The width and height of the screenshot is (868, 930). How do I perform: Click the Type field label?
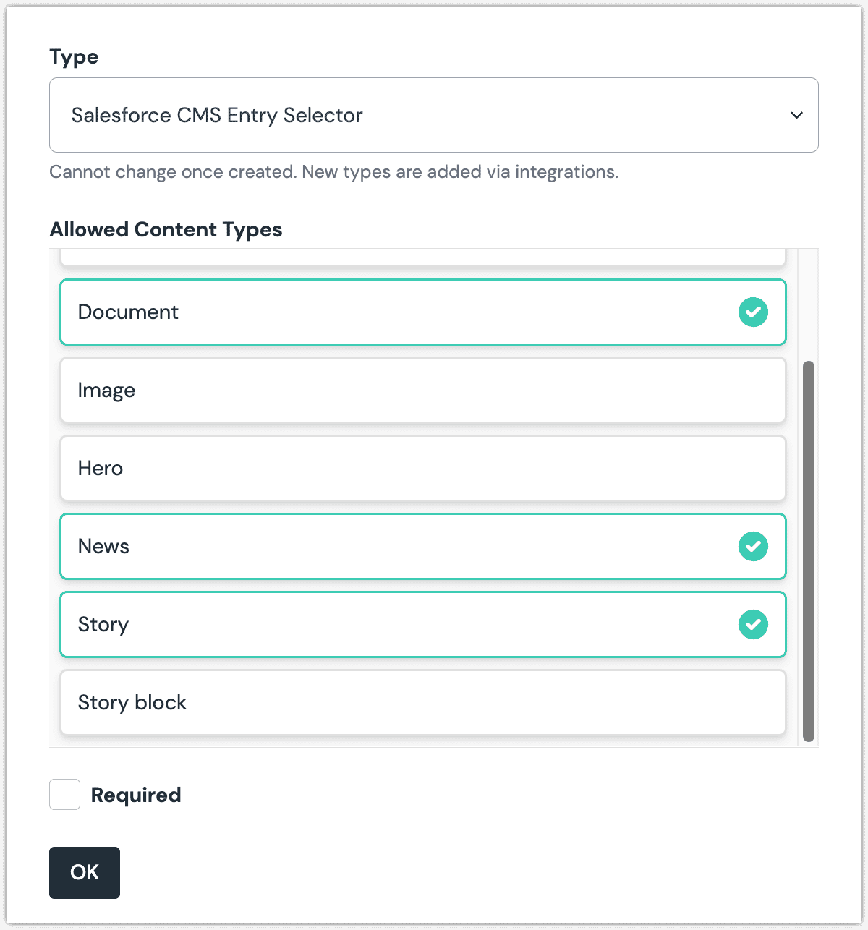click(74, 57)
